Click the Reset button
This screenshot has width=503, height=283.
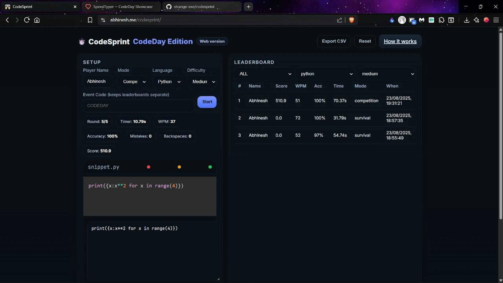click(365, 41)
